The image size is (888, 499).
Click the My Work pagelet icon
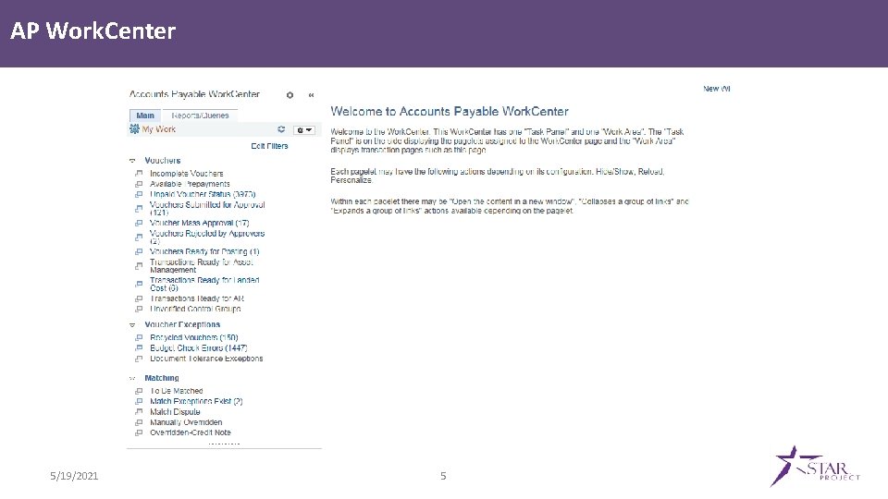tap(134, 129)
